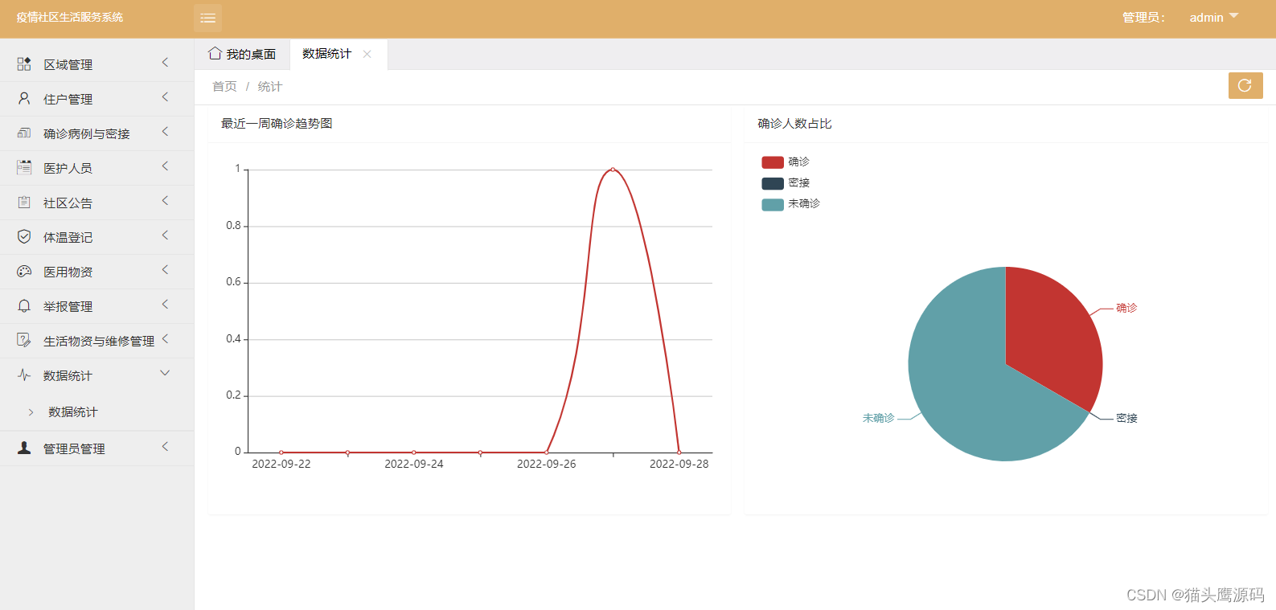Click the 管理员管理 user icon

(x=24, y=448)
